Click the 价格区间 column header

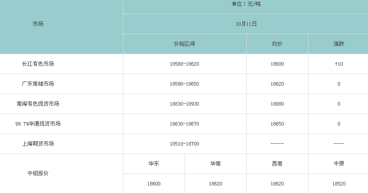[x=184, y=44]
